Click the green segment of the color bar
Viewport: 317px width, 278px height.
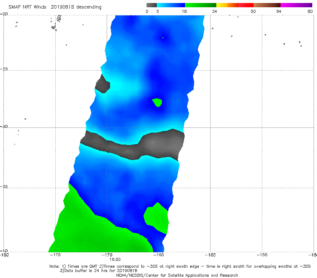coord(200,5)
